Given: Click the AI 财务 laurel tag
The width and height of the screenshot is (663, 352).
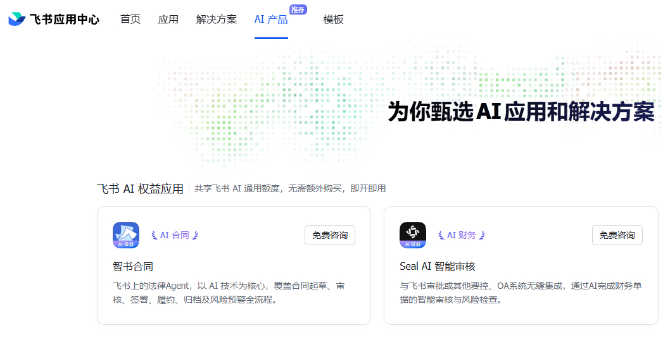Looking at the screenshot, I should point(462,235).
